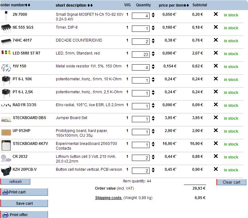Click the refresh button
The image size is (248, 218).
pos(15,181)
